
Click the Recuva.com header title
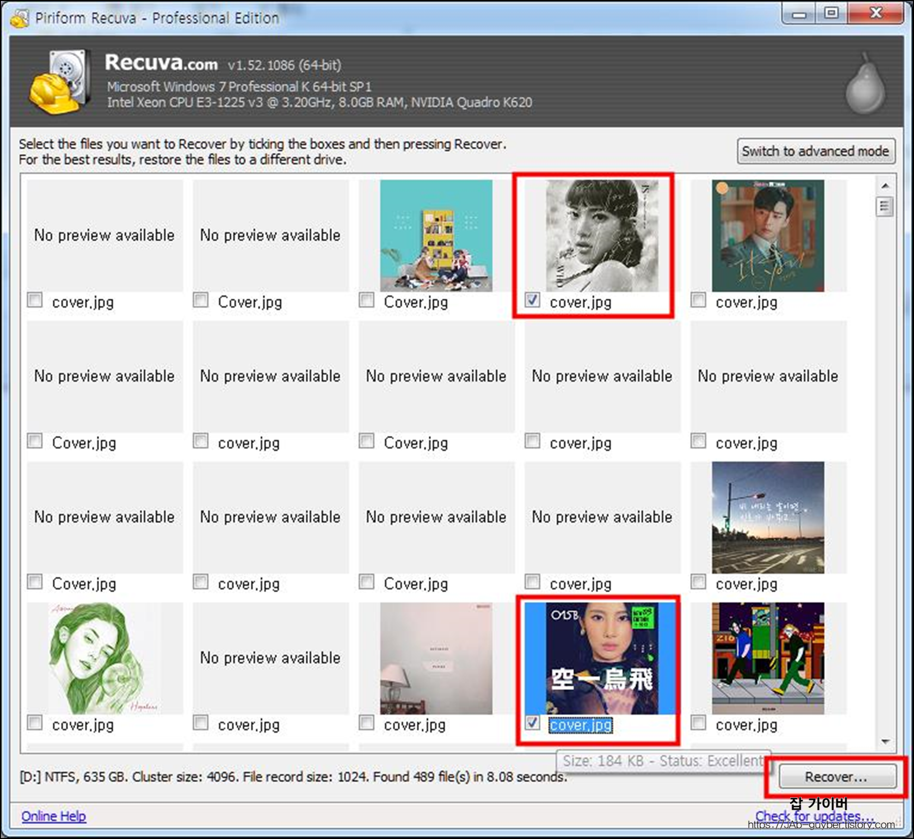pyautogui.click(x=161, y=63)
